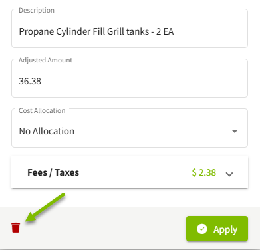Expand the Fees / Taxes chevron

click(229, 174)
